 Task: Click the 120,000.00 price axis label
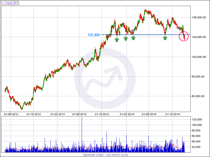199,37
